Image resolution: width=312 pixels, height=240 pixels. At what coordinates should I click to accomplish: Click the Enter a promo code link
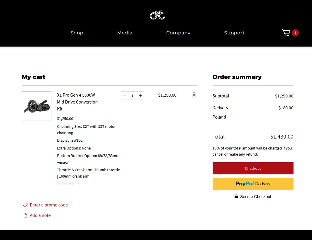point(49,205)
